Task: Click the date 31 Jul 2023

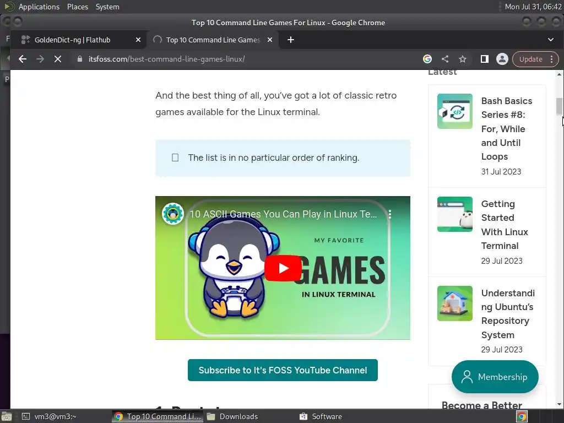Action: click(x=501, y=172)
